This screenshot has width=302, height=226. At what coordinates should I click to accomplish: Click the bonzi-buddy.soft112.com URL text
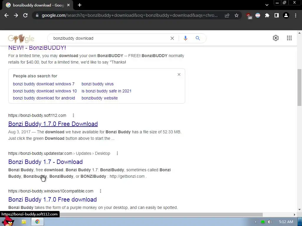37,115
